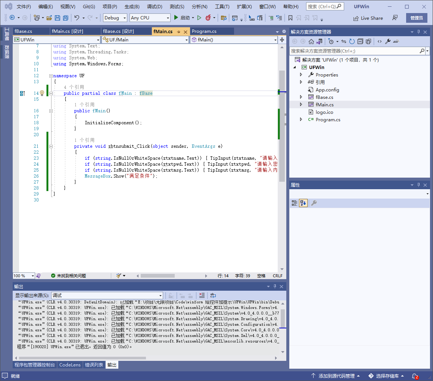Click the view code angle brackets icon
The image size is (433, 381).
pos(380,41)
